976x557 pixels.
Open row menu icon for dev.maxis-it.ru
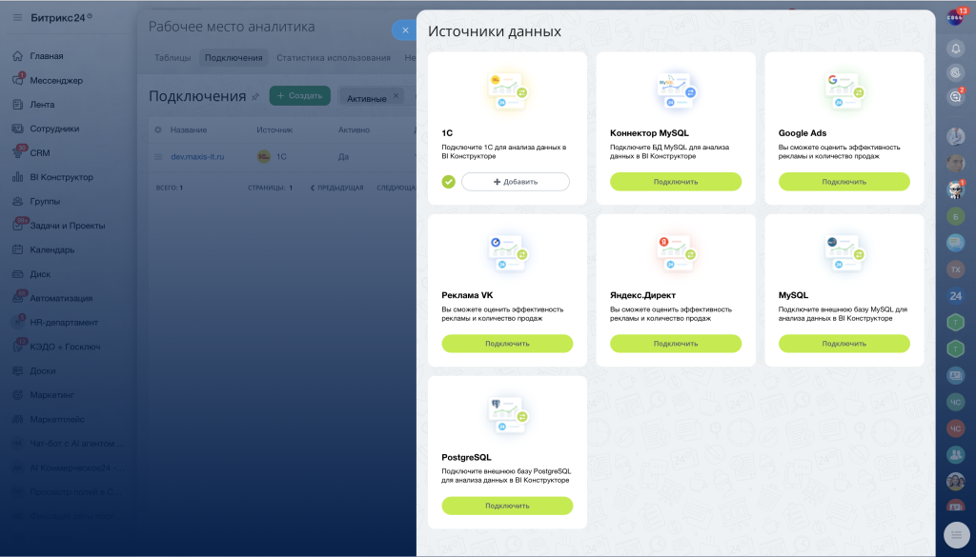pos(158,157)
